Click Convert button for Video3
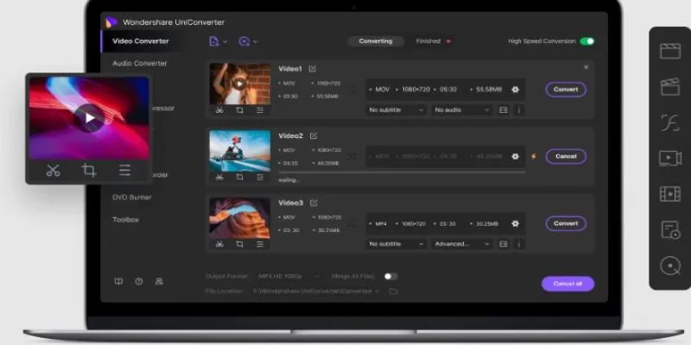 point(566,223)
